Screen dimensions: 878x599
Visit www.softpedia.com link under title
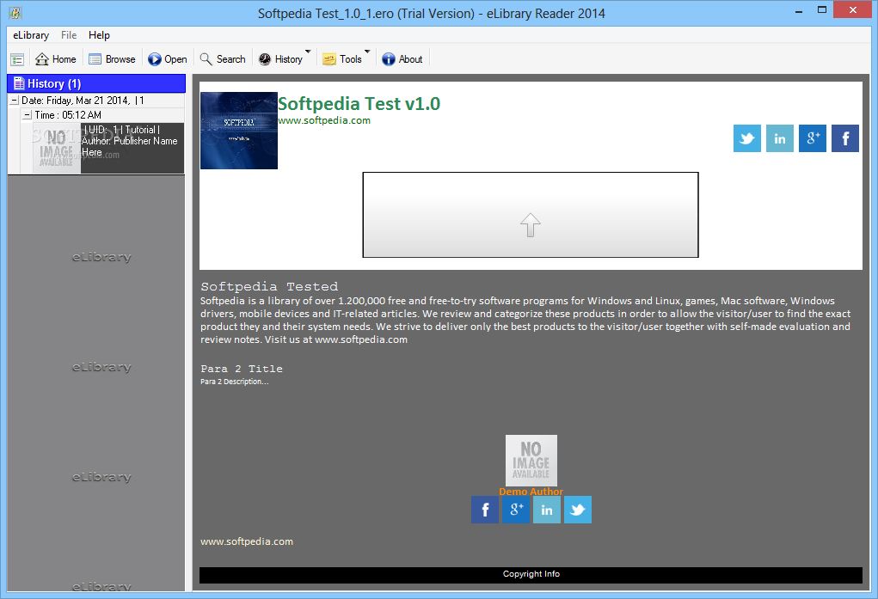[324, 120]
